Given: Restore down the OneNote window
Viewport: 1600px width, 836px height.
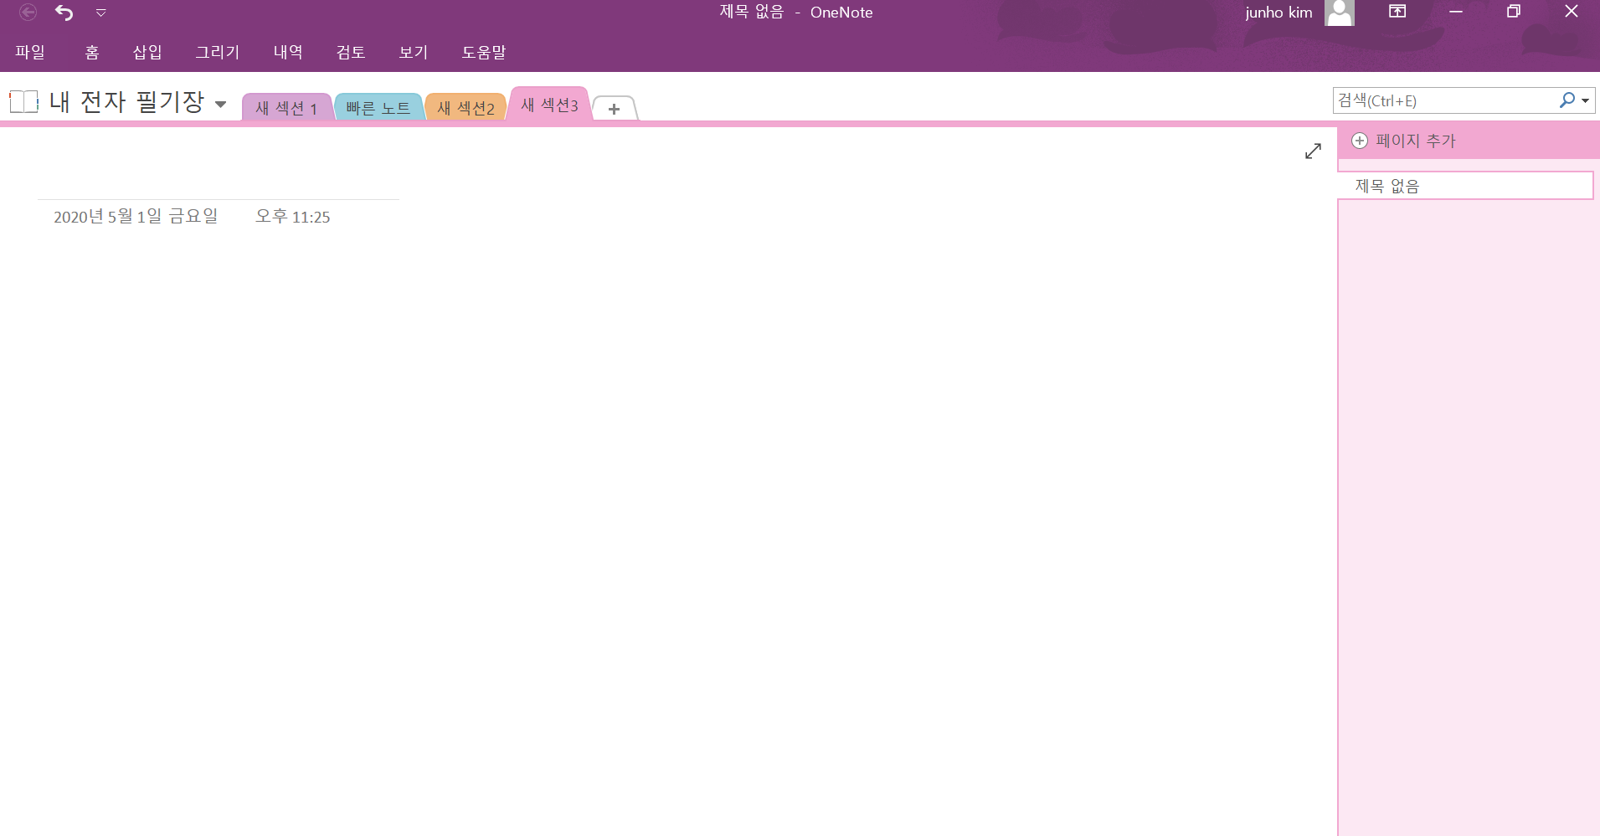Looking at the screenshot, I should 1513,12.
